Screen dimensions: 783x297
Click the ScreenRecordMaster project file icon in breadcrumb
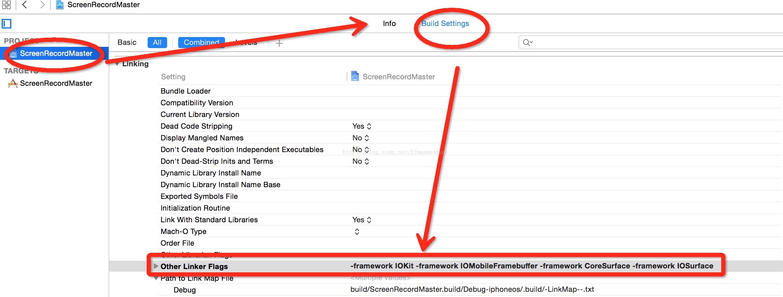click(x=60, y=5)
